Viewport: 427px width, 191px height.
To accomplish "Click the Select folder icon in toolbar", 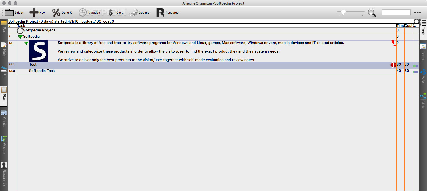I will pyautogui.click(x=9, y=13).
